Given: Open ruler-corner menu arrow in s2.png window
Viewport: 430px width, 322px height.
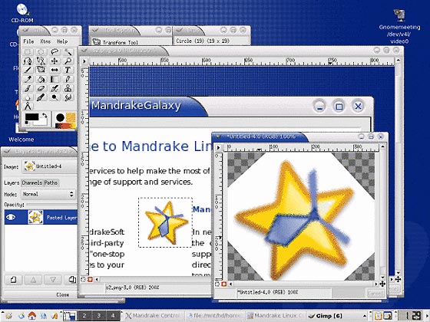Looking at the screenshot, I should 84,61.
